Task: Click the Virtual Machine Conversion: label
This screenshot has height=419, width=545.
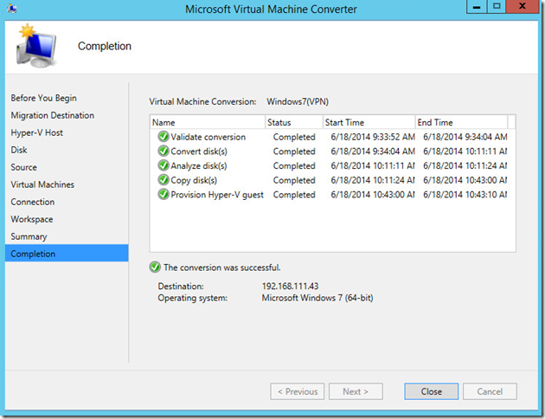Action: 202,101
